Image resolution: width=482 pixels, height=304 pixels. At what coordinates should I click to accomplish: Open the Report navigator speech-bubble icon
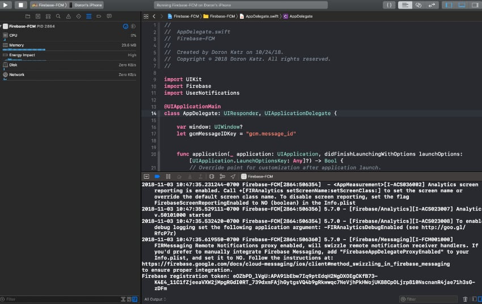coord(109,16)
